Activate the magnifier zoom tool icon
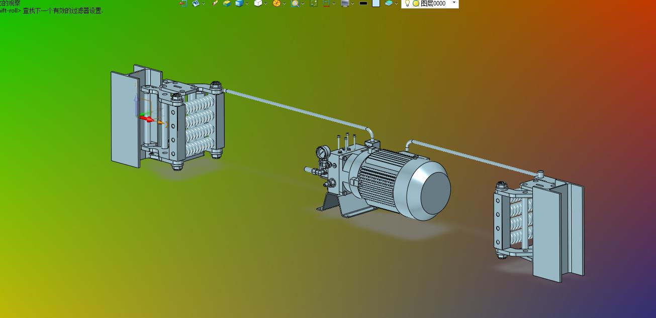656x318 pixels. (x=295, y=3)
